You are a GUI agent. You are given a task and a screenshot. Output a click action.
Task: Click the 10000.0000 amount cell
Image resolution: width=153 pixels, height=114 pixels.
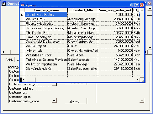pos(115,15)
